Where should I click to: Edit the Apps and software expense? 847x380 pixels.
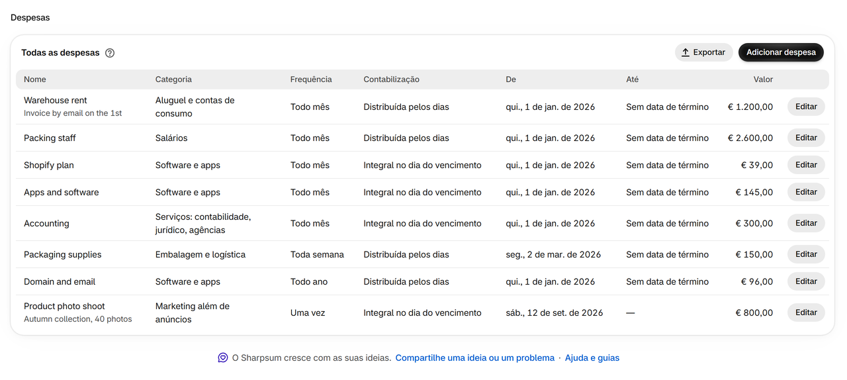tap(806, 192)
